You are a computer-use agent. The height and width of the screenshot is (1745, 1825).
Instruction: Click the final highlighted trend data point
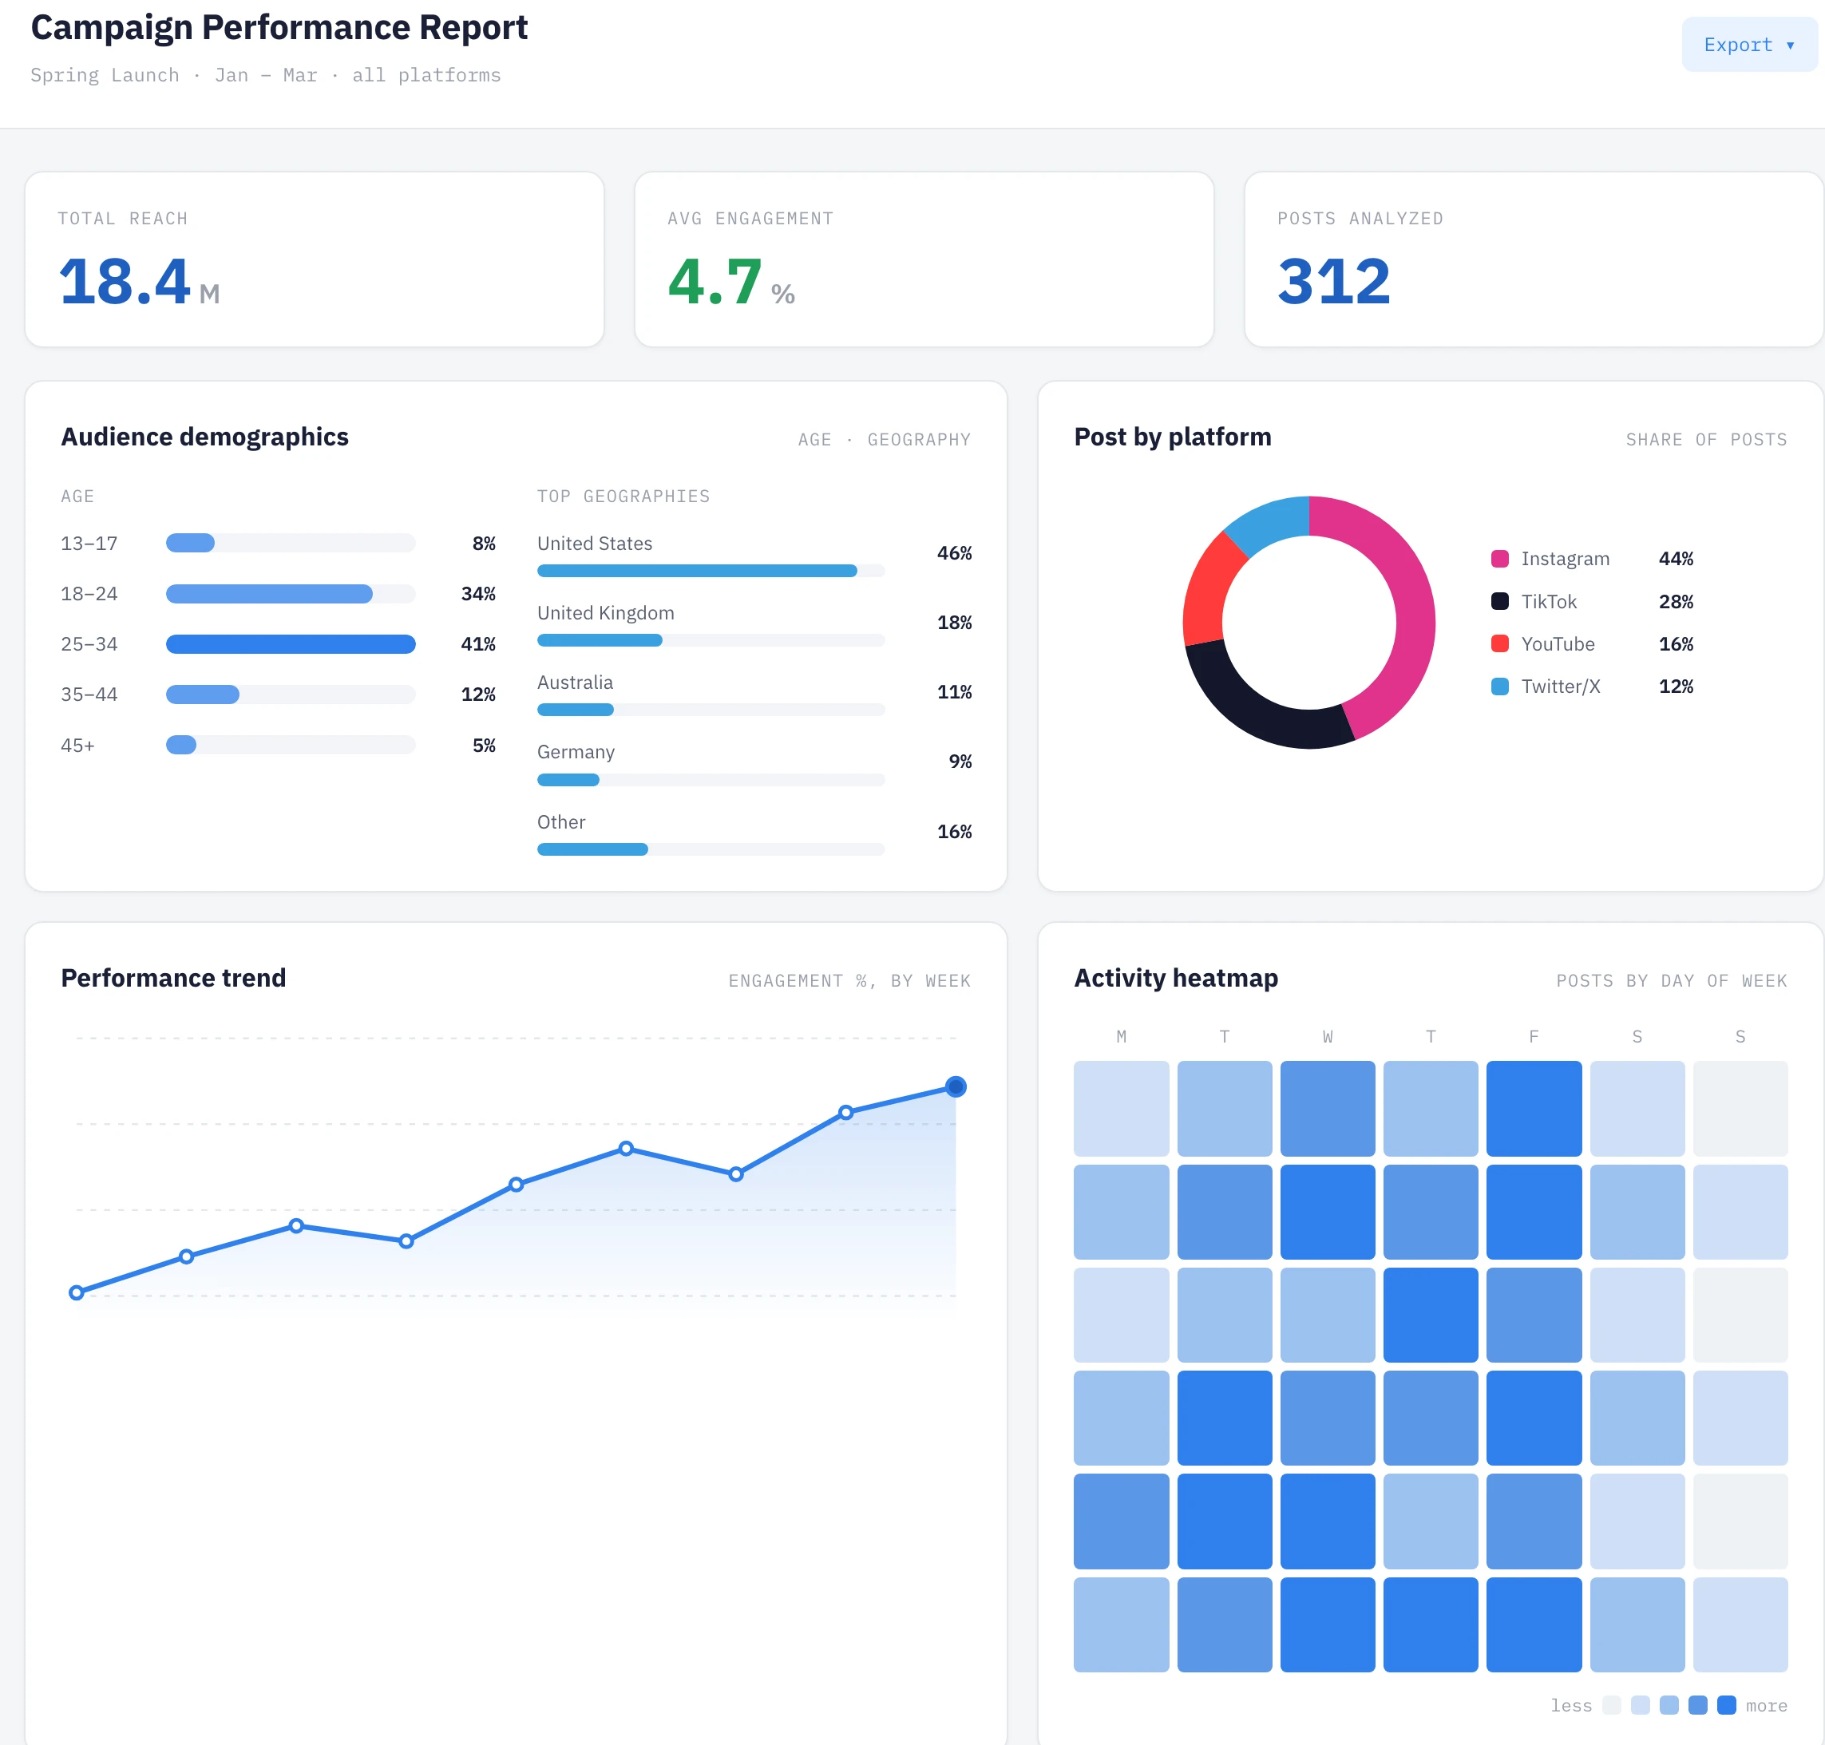tap(956, 1086)
